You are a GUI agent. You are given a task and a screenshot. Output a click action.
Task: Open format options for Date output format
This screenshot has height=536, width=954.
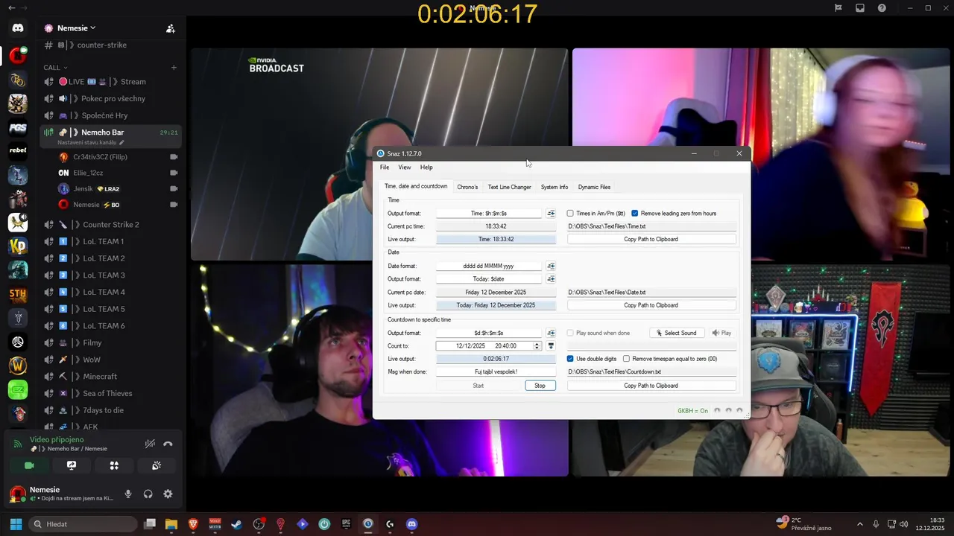tap(551, 279)
